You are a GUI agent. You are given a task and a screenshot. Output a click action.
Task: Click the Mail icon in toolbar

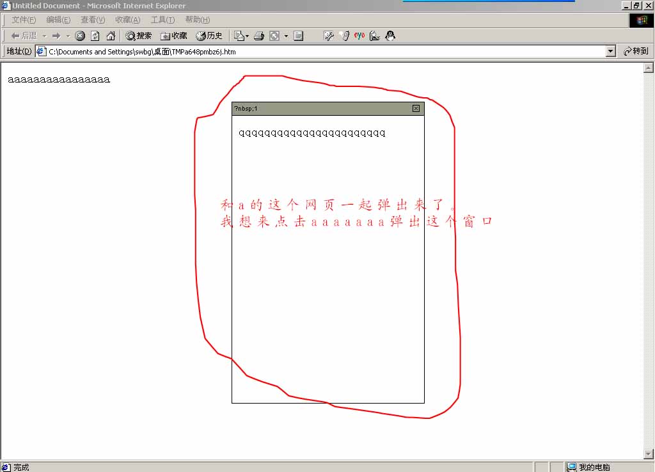tap(240, 36)
